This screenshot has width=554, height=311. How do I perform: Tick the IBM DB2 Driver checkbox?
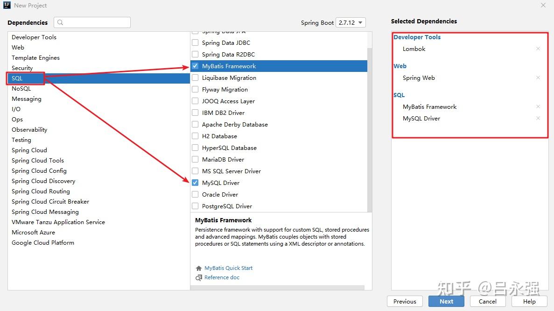[x=195, y=113]
